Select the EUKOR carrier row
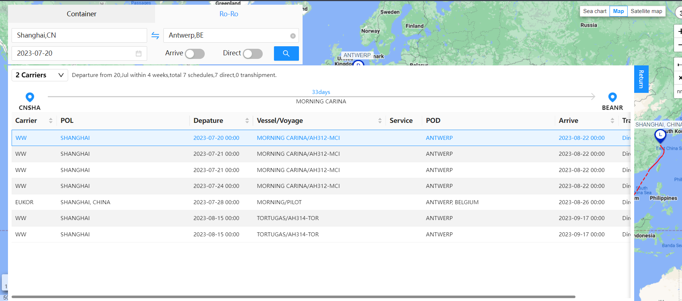Viewport: 682px width, 301px height. 321,202
